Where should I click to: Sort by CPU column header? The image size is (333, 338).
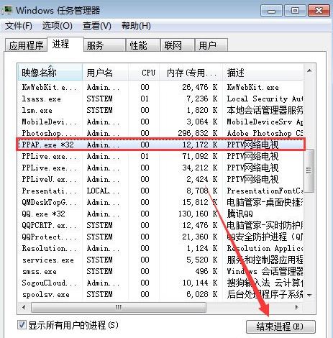coord(144,73)
